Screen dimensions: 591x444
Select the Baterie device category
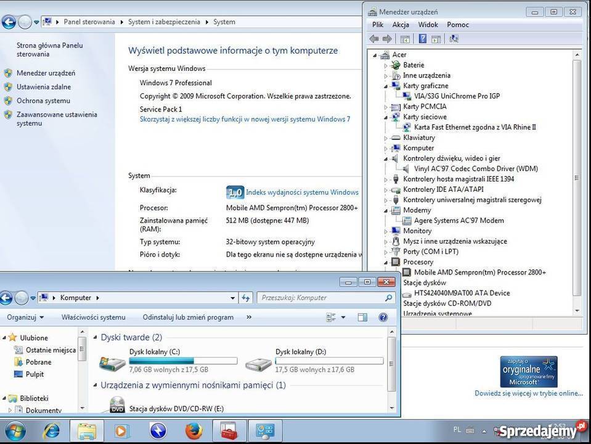tap(414, 65)
